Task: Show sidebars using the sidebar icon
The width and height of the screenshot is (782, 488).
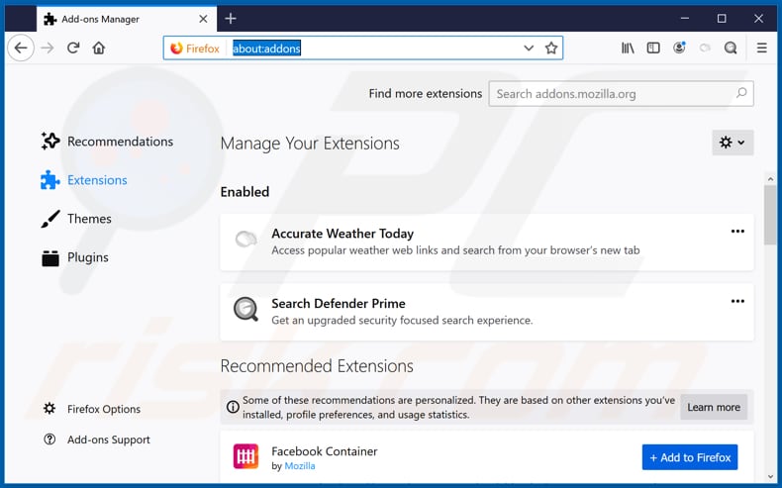Action: pyautogui.click(x=653, y=48)
